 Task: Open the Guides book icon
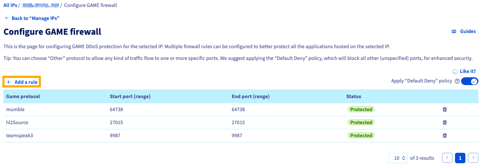click(x=454, y=31)
